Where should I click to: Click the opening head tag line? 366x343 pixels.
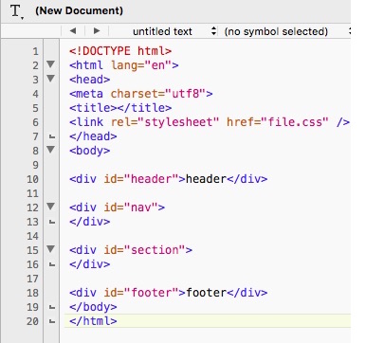(90, 80)
